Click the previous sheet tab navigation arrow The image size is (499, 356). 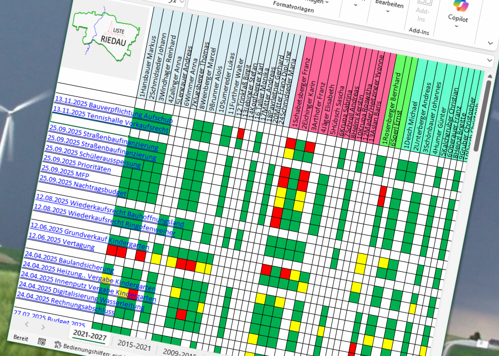pos(27,325)
